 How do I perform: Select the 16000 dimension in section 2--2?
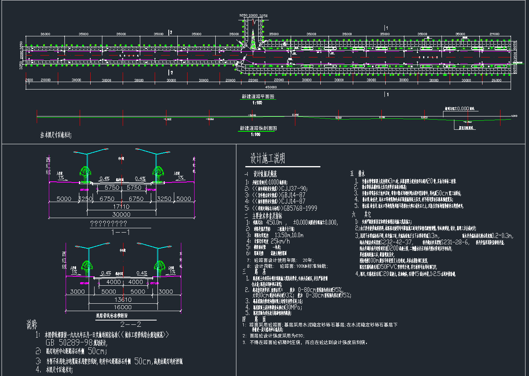(x=123, y=307)
